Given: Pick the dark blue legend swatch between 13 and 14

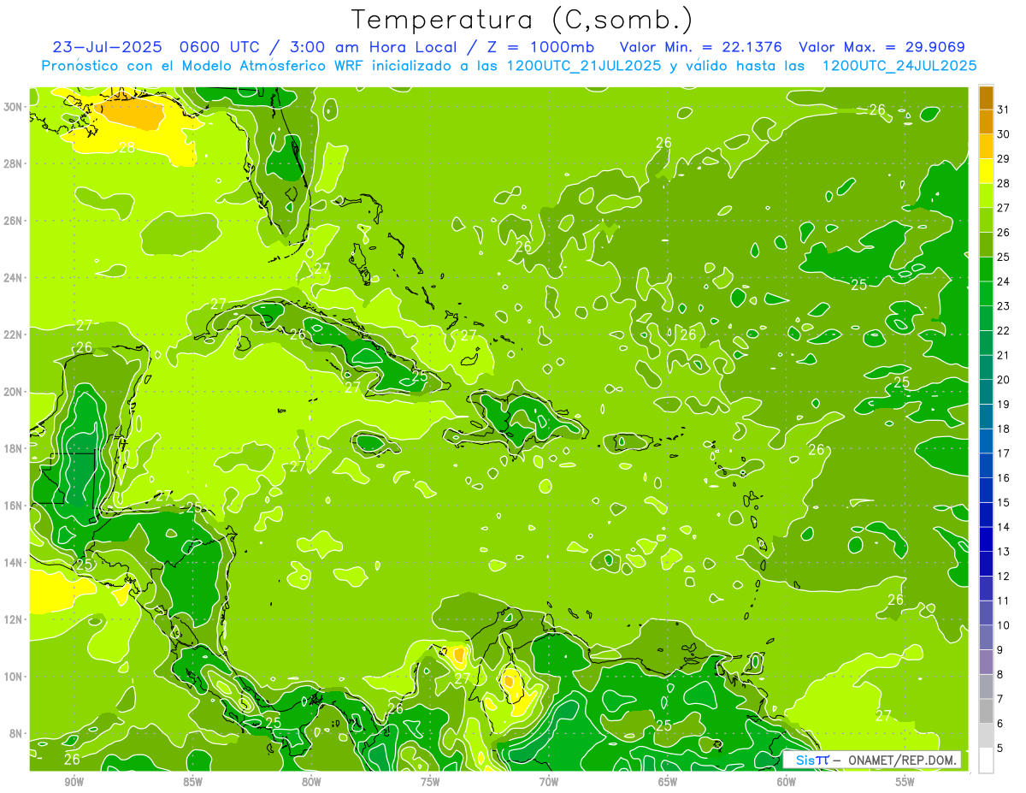Looking at the screenshot, I should tap(986, 539).
